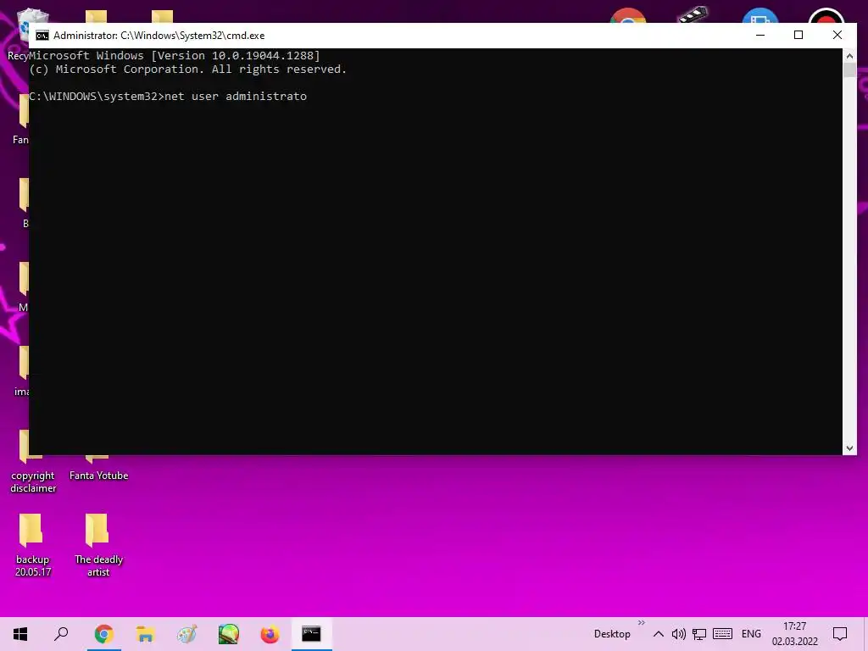868x651 pixels.
Task: Open the volume control in system tray
Action: coord(679,634)
